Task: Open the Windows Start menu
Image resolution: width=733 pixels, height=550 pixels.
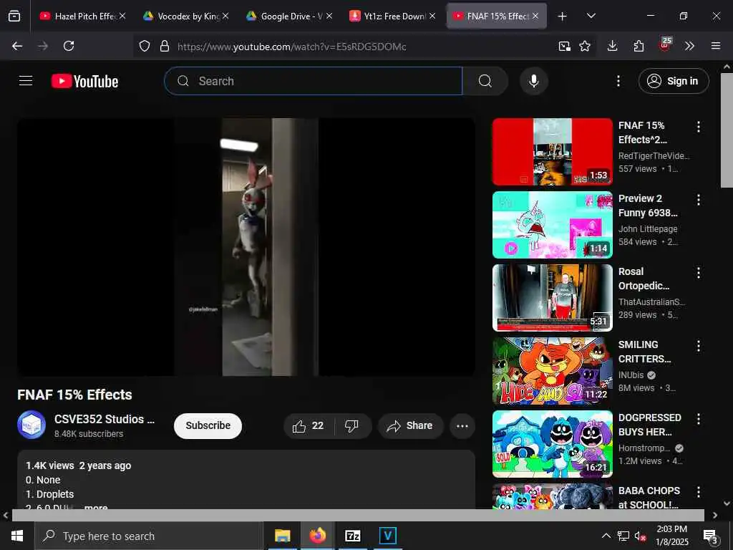Action: point(17,536)
